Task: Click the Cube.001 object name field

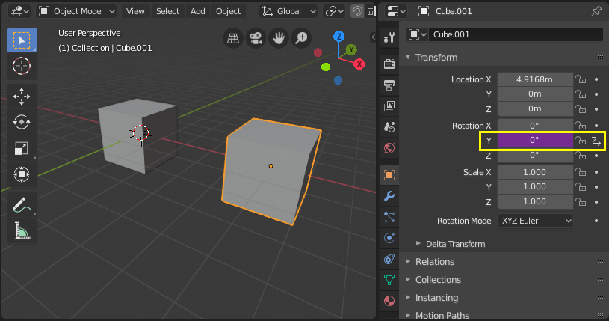Action: pos(516,34)
